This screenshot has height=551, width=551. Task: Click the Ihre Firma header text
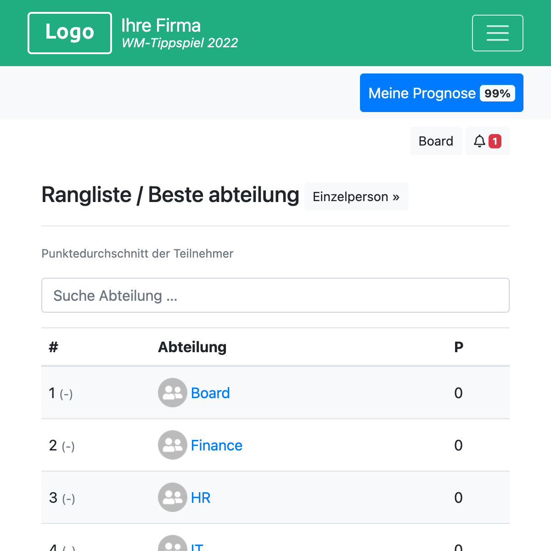pyautogui.click(x=161, y=25)
